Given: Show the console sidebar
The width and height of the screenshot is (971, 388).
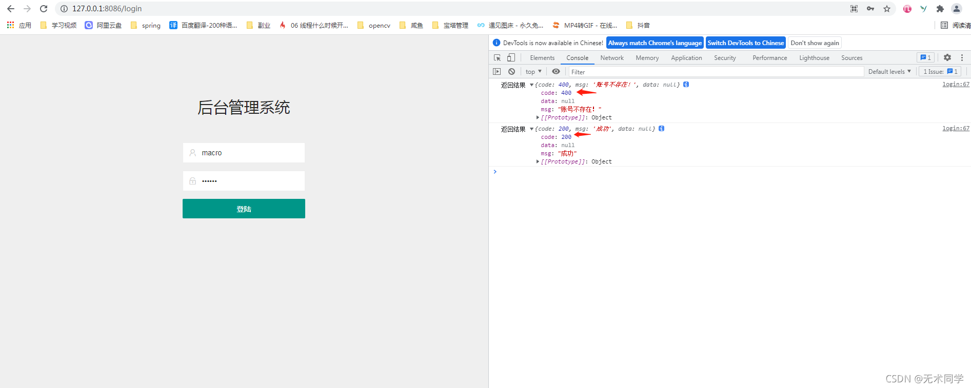Looking at the screenshot, I should pyautogui.click(x=497, y=72).
